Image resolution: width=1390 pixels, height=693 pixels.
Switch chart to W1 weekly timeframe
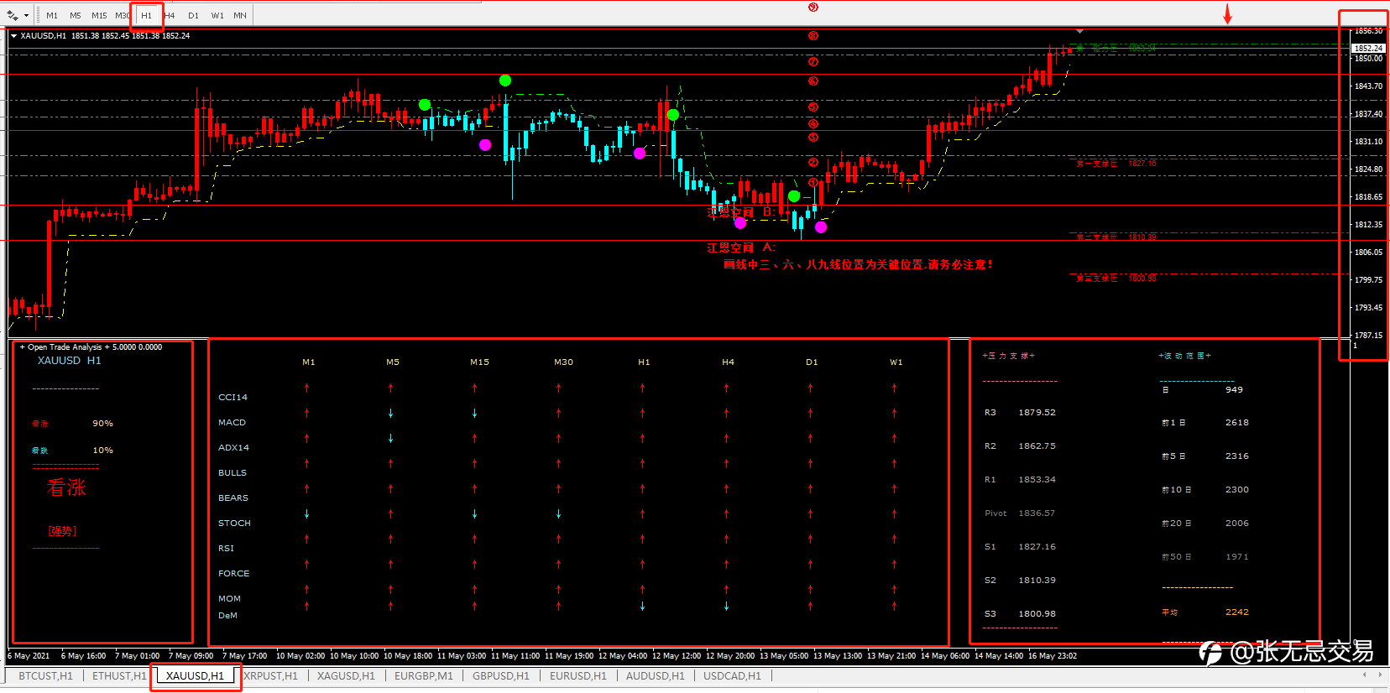pos(217,15)
